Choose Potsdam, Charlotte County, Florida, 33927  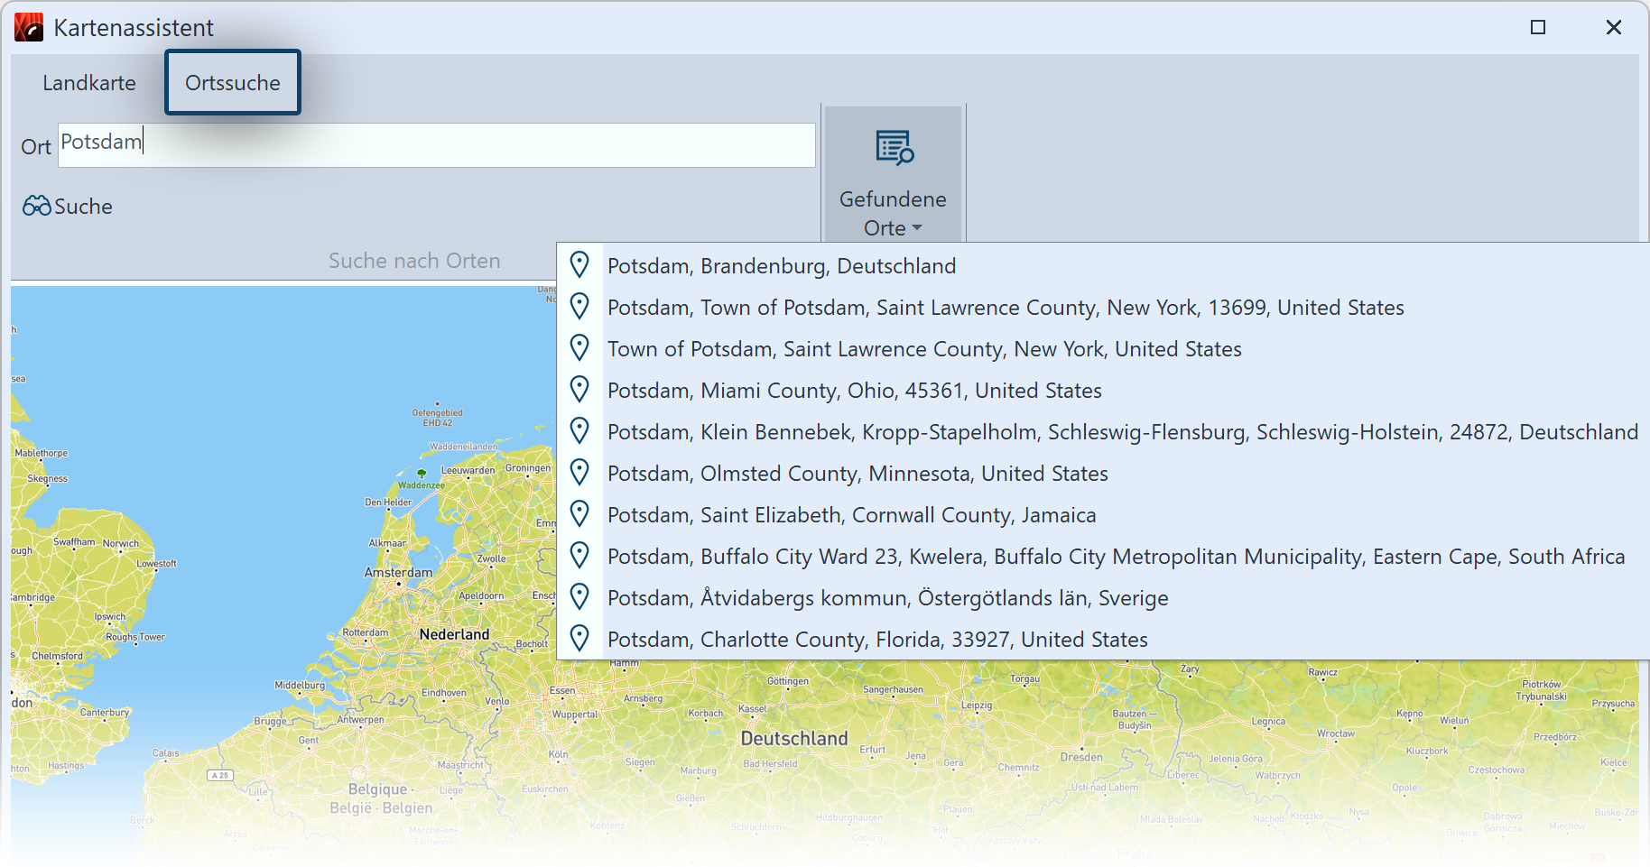click(877, 640)
